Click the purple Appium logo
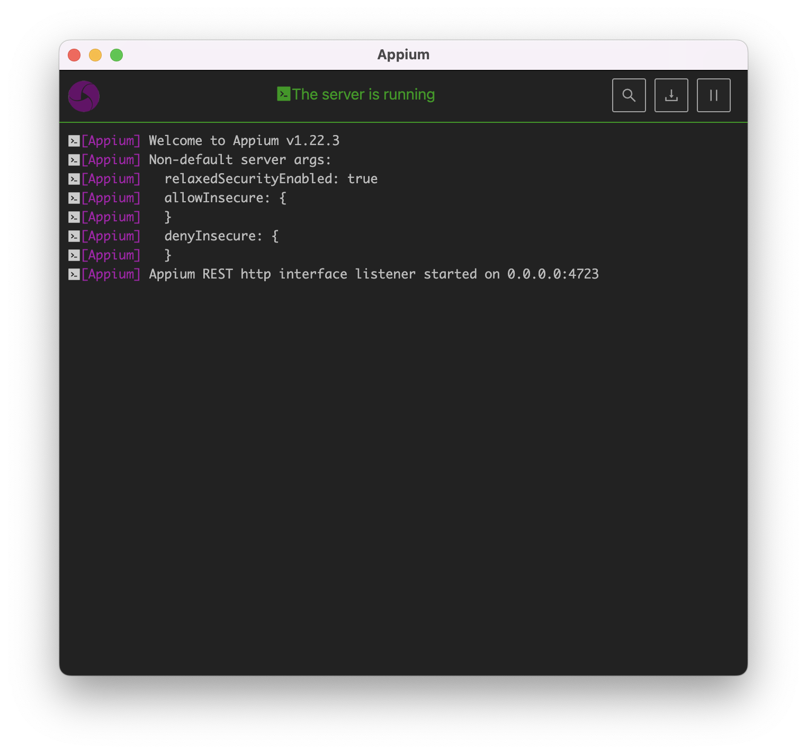807x754 pixels. pyautogui.click(x=85, y=96)
